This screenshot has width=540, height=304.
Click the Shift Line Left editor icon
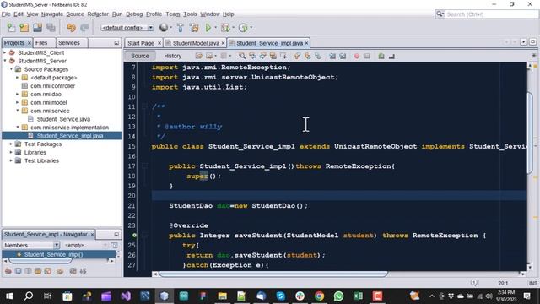(332, 56)
